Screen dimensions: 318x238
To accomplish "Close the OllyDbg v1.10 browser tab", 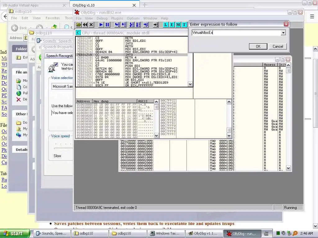I will 134,5.
